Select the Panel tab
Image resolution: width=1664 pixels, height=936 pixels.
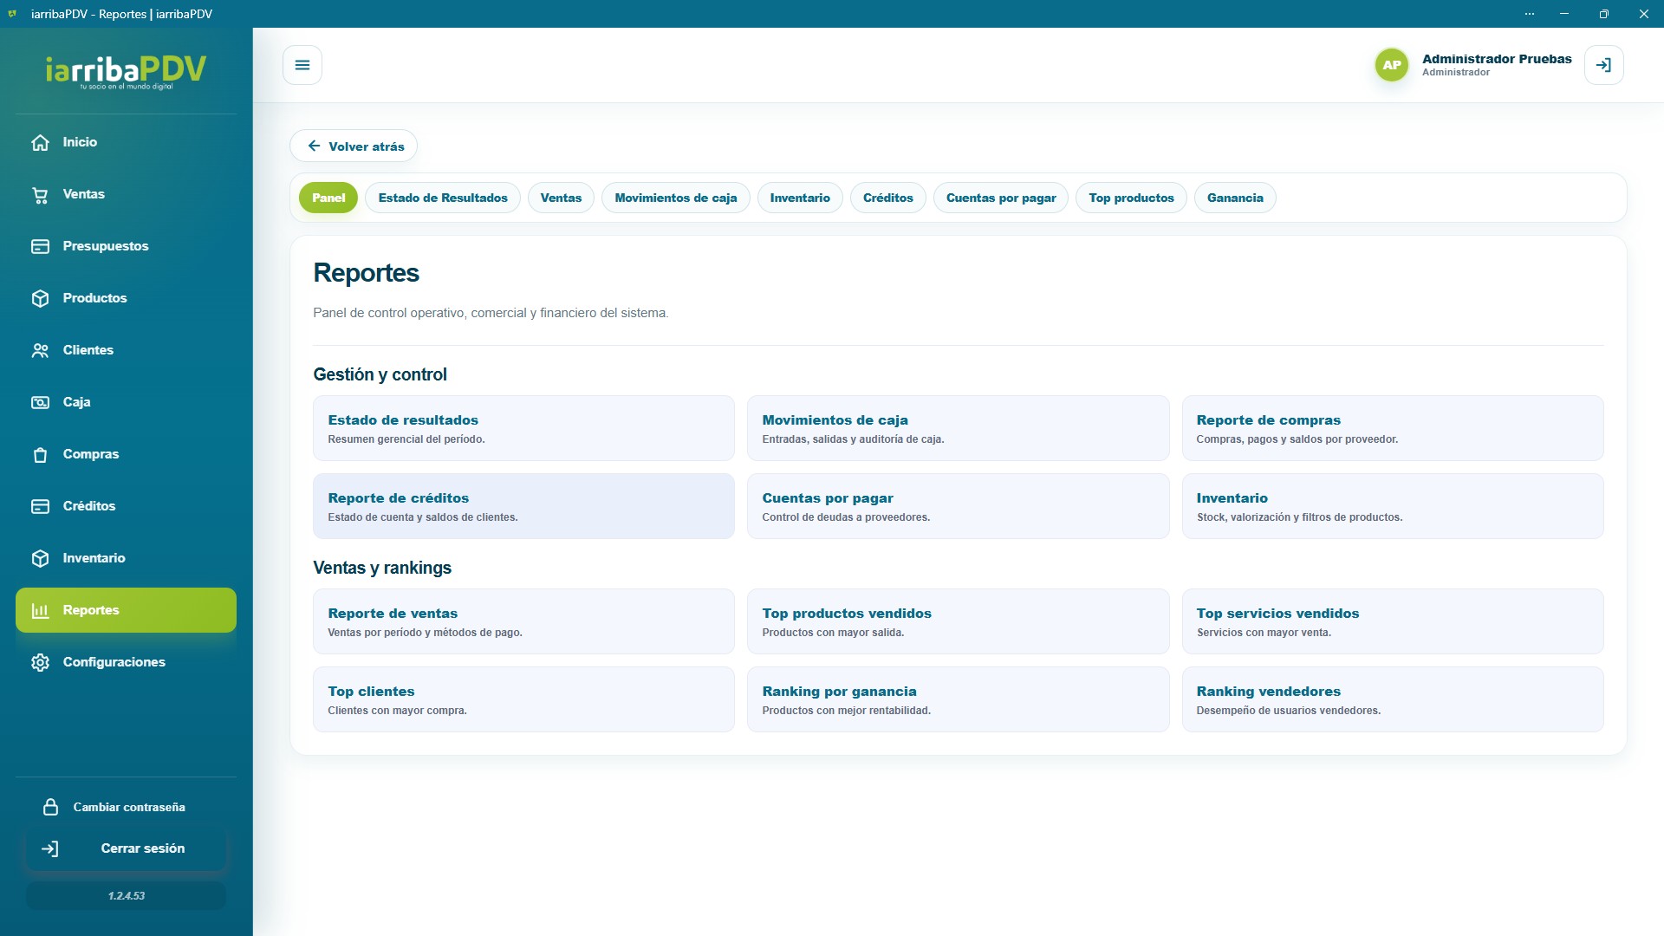[328, 198]
